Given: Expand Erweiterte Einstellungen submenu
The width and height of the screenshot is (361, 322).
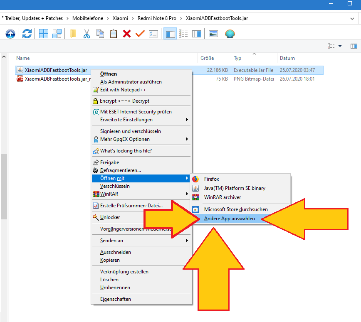Looking at the screenshot, I should 141,120.
